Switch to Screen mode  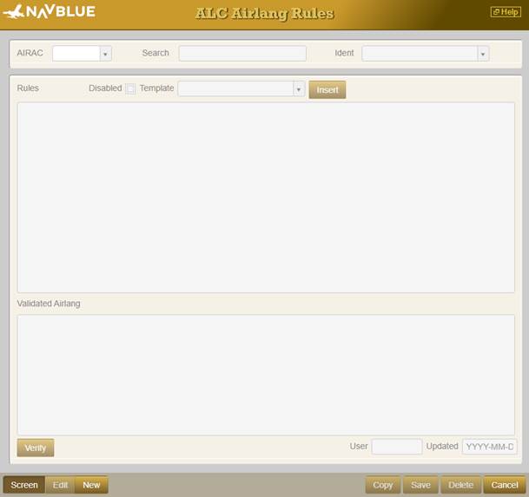coord(24,485)
